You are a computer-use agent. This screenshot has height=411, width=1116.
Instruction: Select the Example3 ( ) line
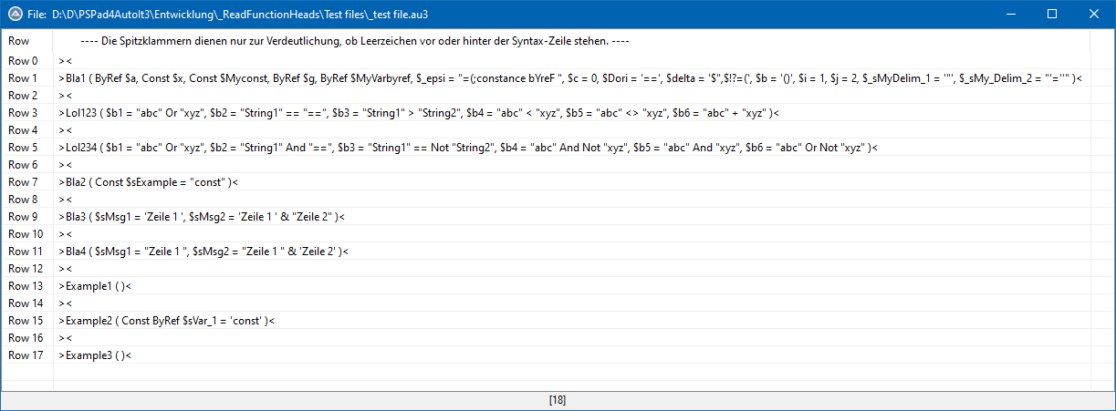coord(95,355)
